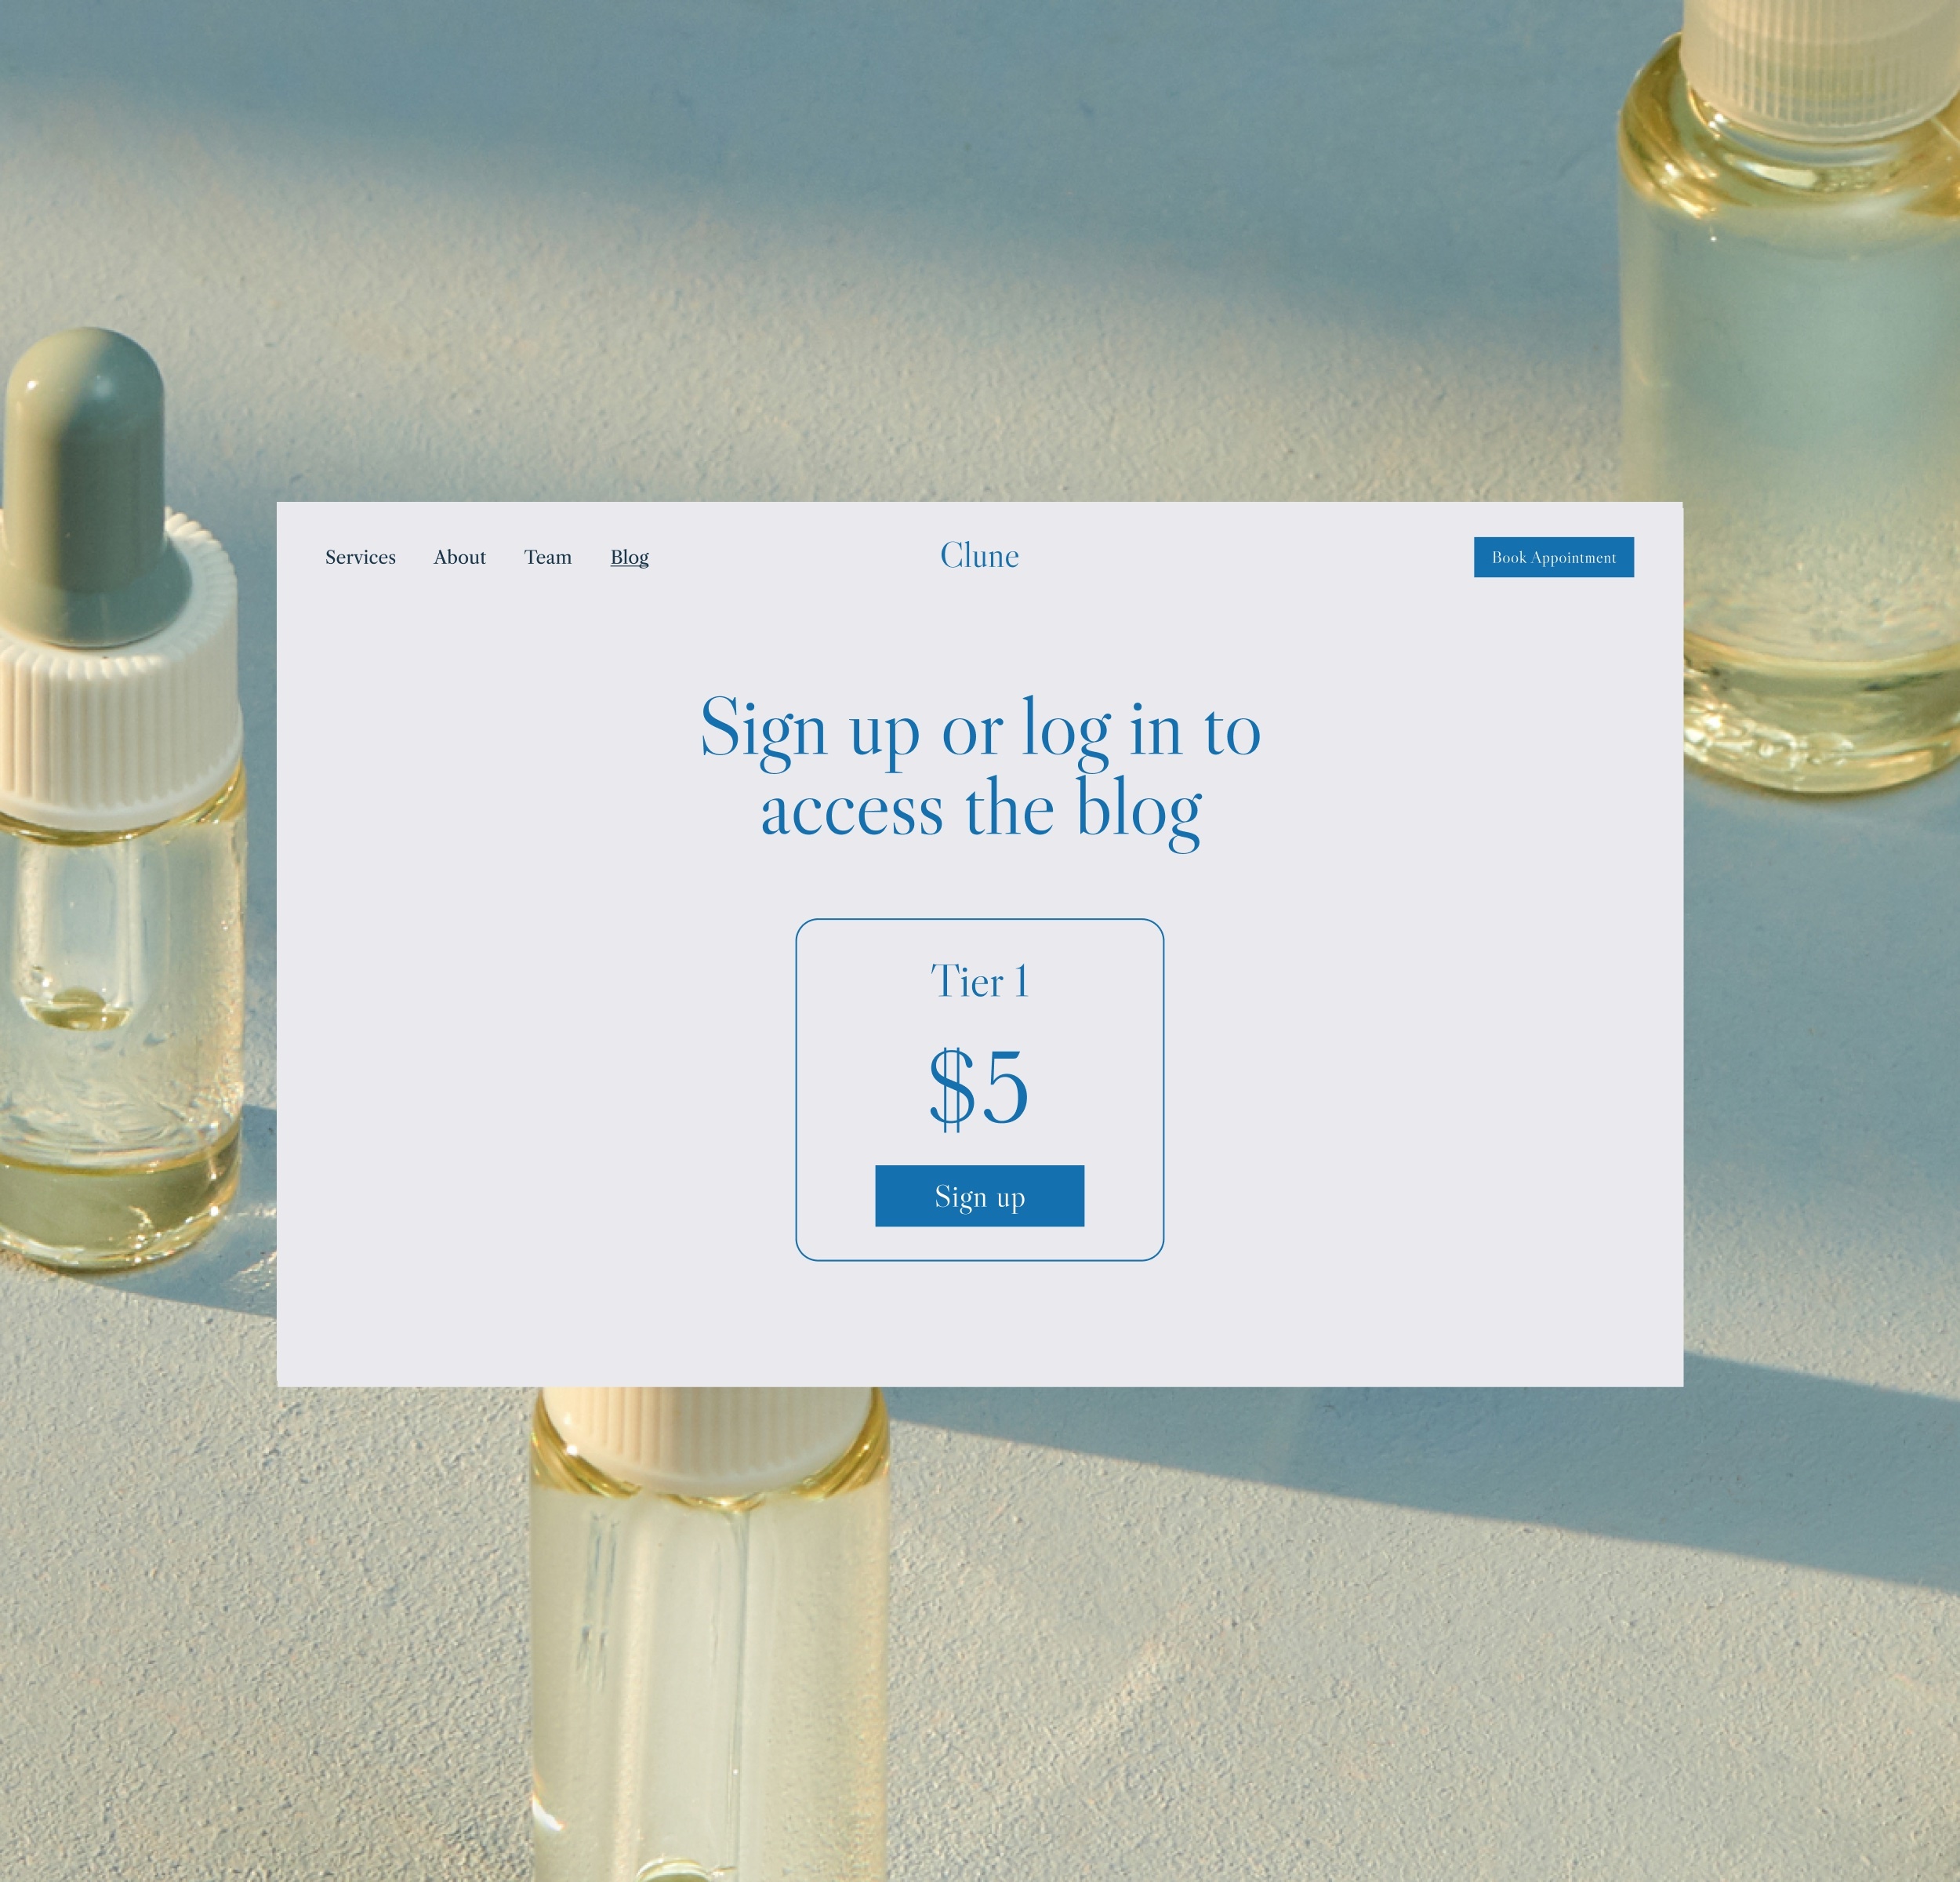This screenshot has height=1882, width=1960.
Task: Select the Blog tab
Action: (x=630, y=557)
